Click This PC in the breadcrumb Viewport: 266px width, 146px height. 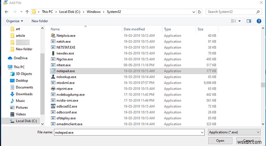pyautogui.click(x=47, y=12)
